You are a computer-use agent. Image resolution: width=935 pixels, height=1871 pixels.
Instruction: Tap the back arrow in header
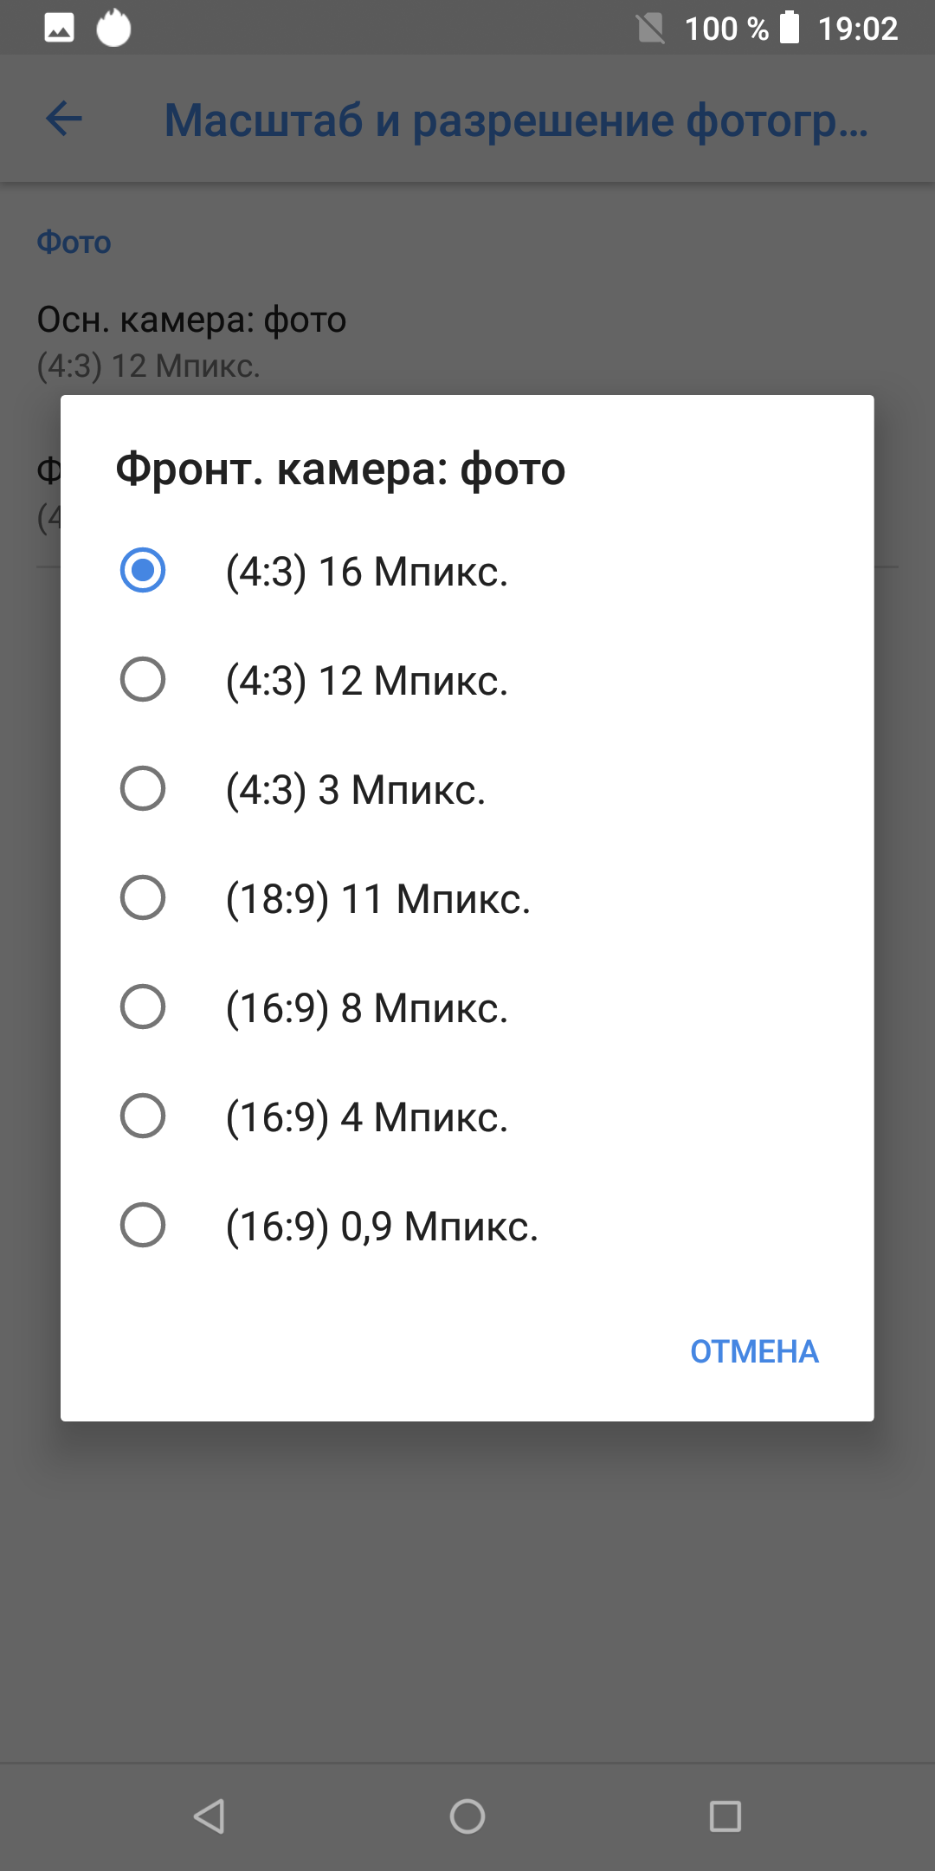click(64, 119)
